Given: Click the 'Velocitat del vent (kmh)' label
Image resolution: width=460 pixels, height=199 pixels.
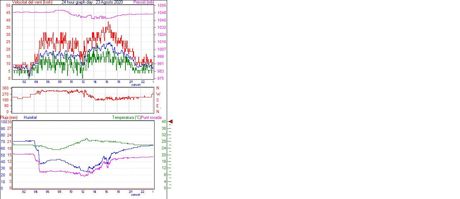Looking at the screenshot, I should point(32,2).
